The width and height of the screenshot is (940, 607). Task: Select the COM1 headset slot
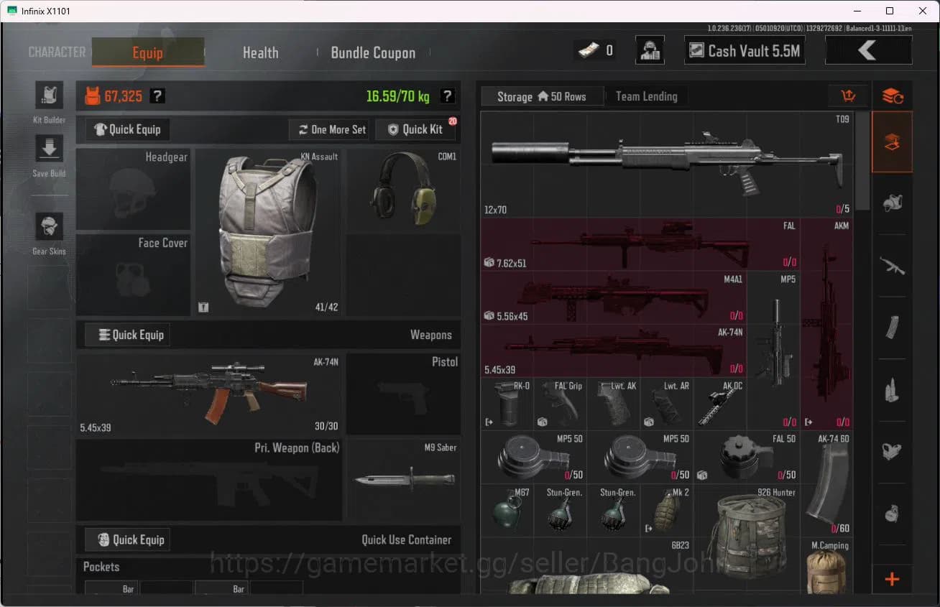pyautogui.click(x=404, y=189)
